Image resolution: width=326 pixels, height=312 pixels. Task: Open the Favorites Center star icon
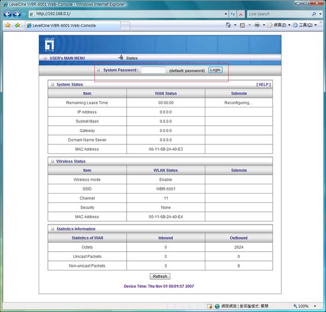pos(8,25)
